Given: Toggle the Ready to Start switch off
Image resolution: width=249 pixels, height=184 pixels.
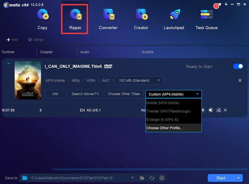Looking at the screenshot, I should 238,66.
